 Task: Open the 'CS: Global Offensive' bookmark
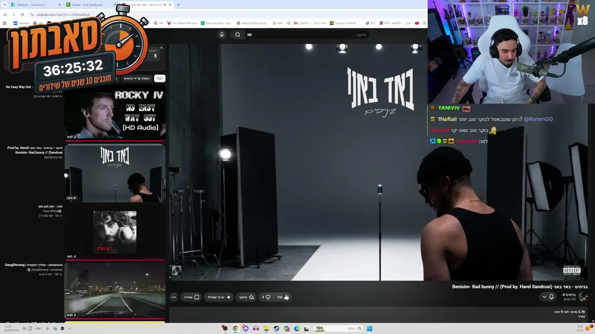click(x=182, y=23)
